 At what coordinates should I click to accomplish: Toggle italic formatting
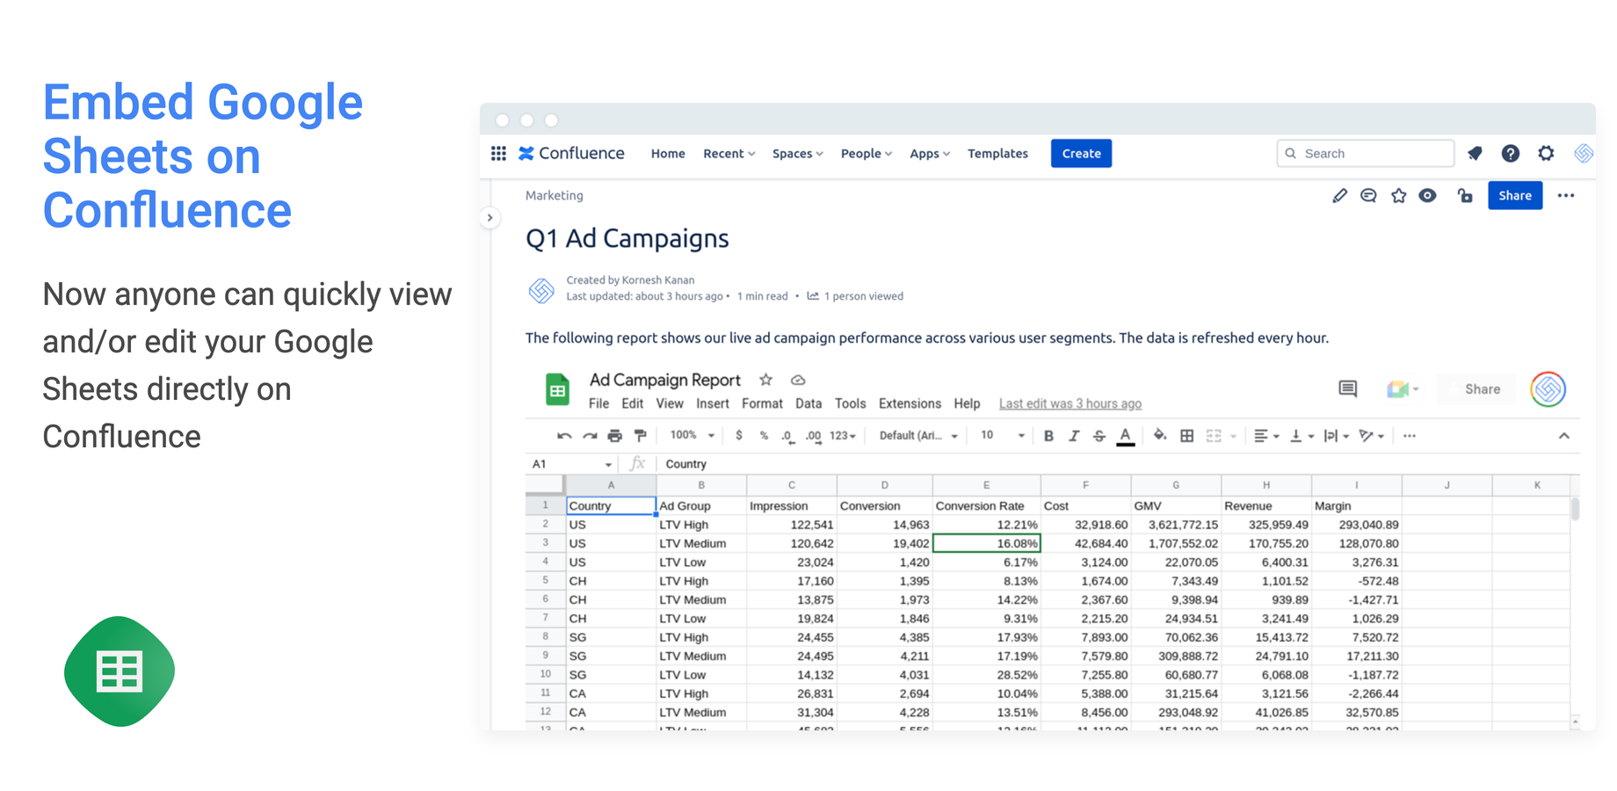point(1074,436)
